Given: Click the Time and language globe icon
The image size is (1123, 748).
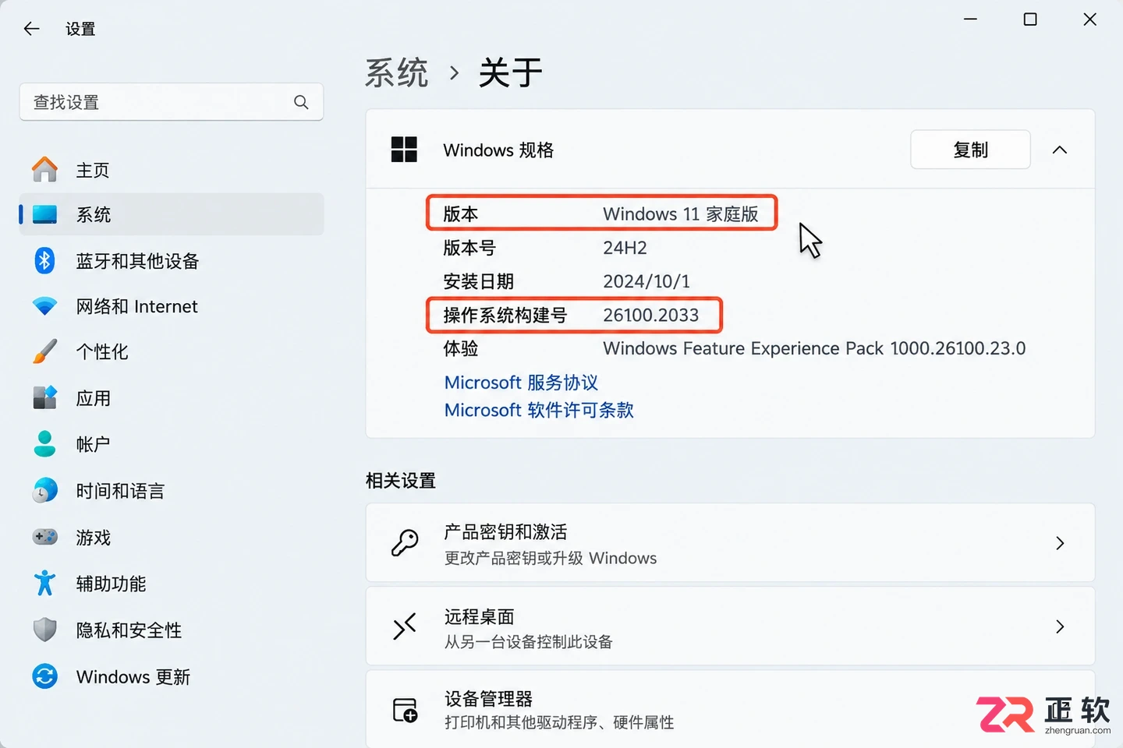Looking at the screenshot, I should pyautogui.click(x=44, y=490).
